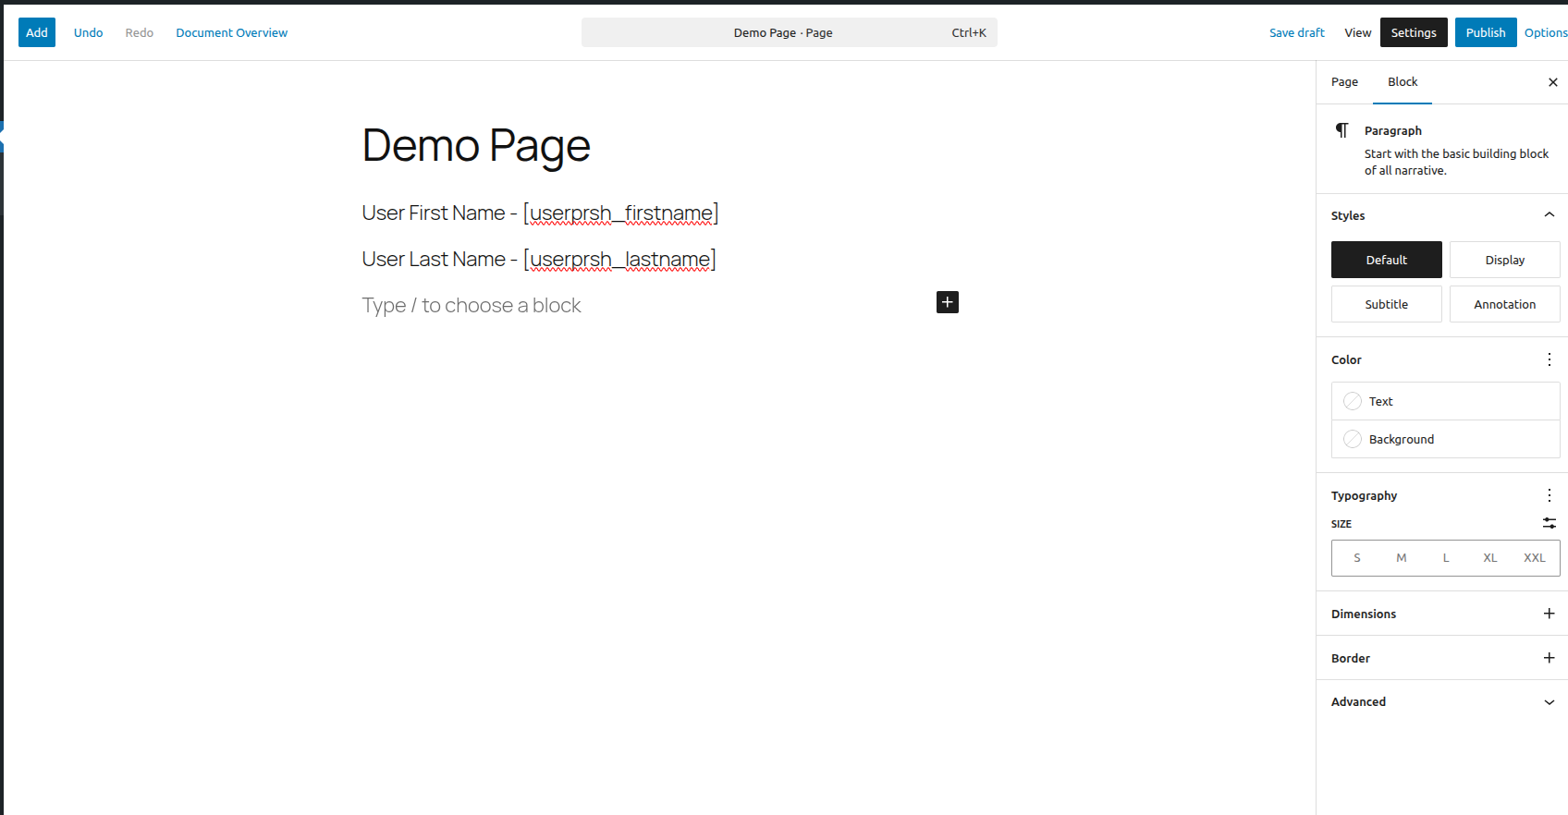This screenshot has height=815, width=1568.
Task: Open Document Overview from toolbar
Action: [x=231, y=32]
